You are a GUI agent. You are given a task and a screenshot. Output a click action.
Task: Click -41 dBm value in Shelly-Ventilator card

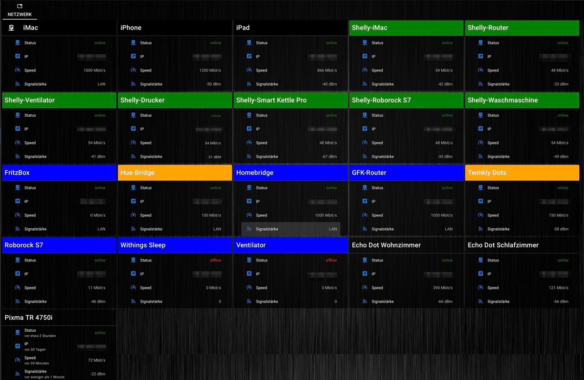[97, 156]
